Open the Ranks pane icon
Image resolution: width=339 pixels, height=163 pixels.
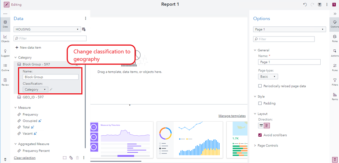click(335, 96)
